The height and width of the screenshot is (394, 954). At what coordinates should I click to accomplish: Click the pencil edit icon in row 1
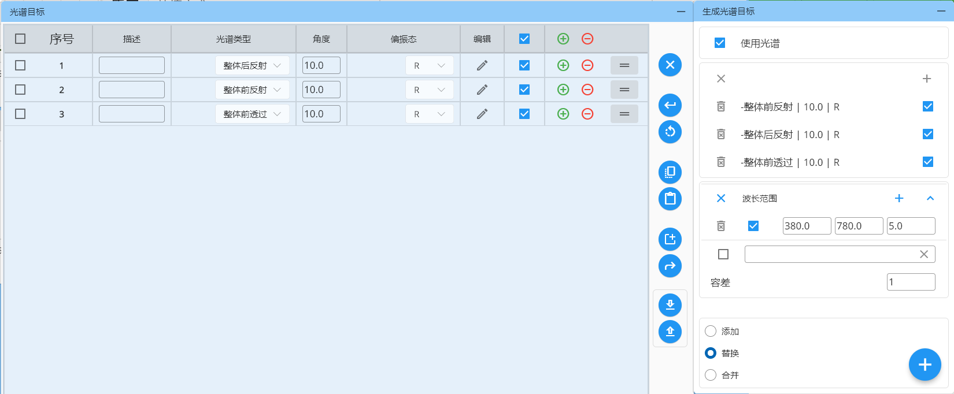[x=482, y=65]
